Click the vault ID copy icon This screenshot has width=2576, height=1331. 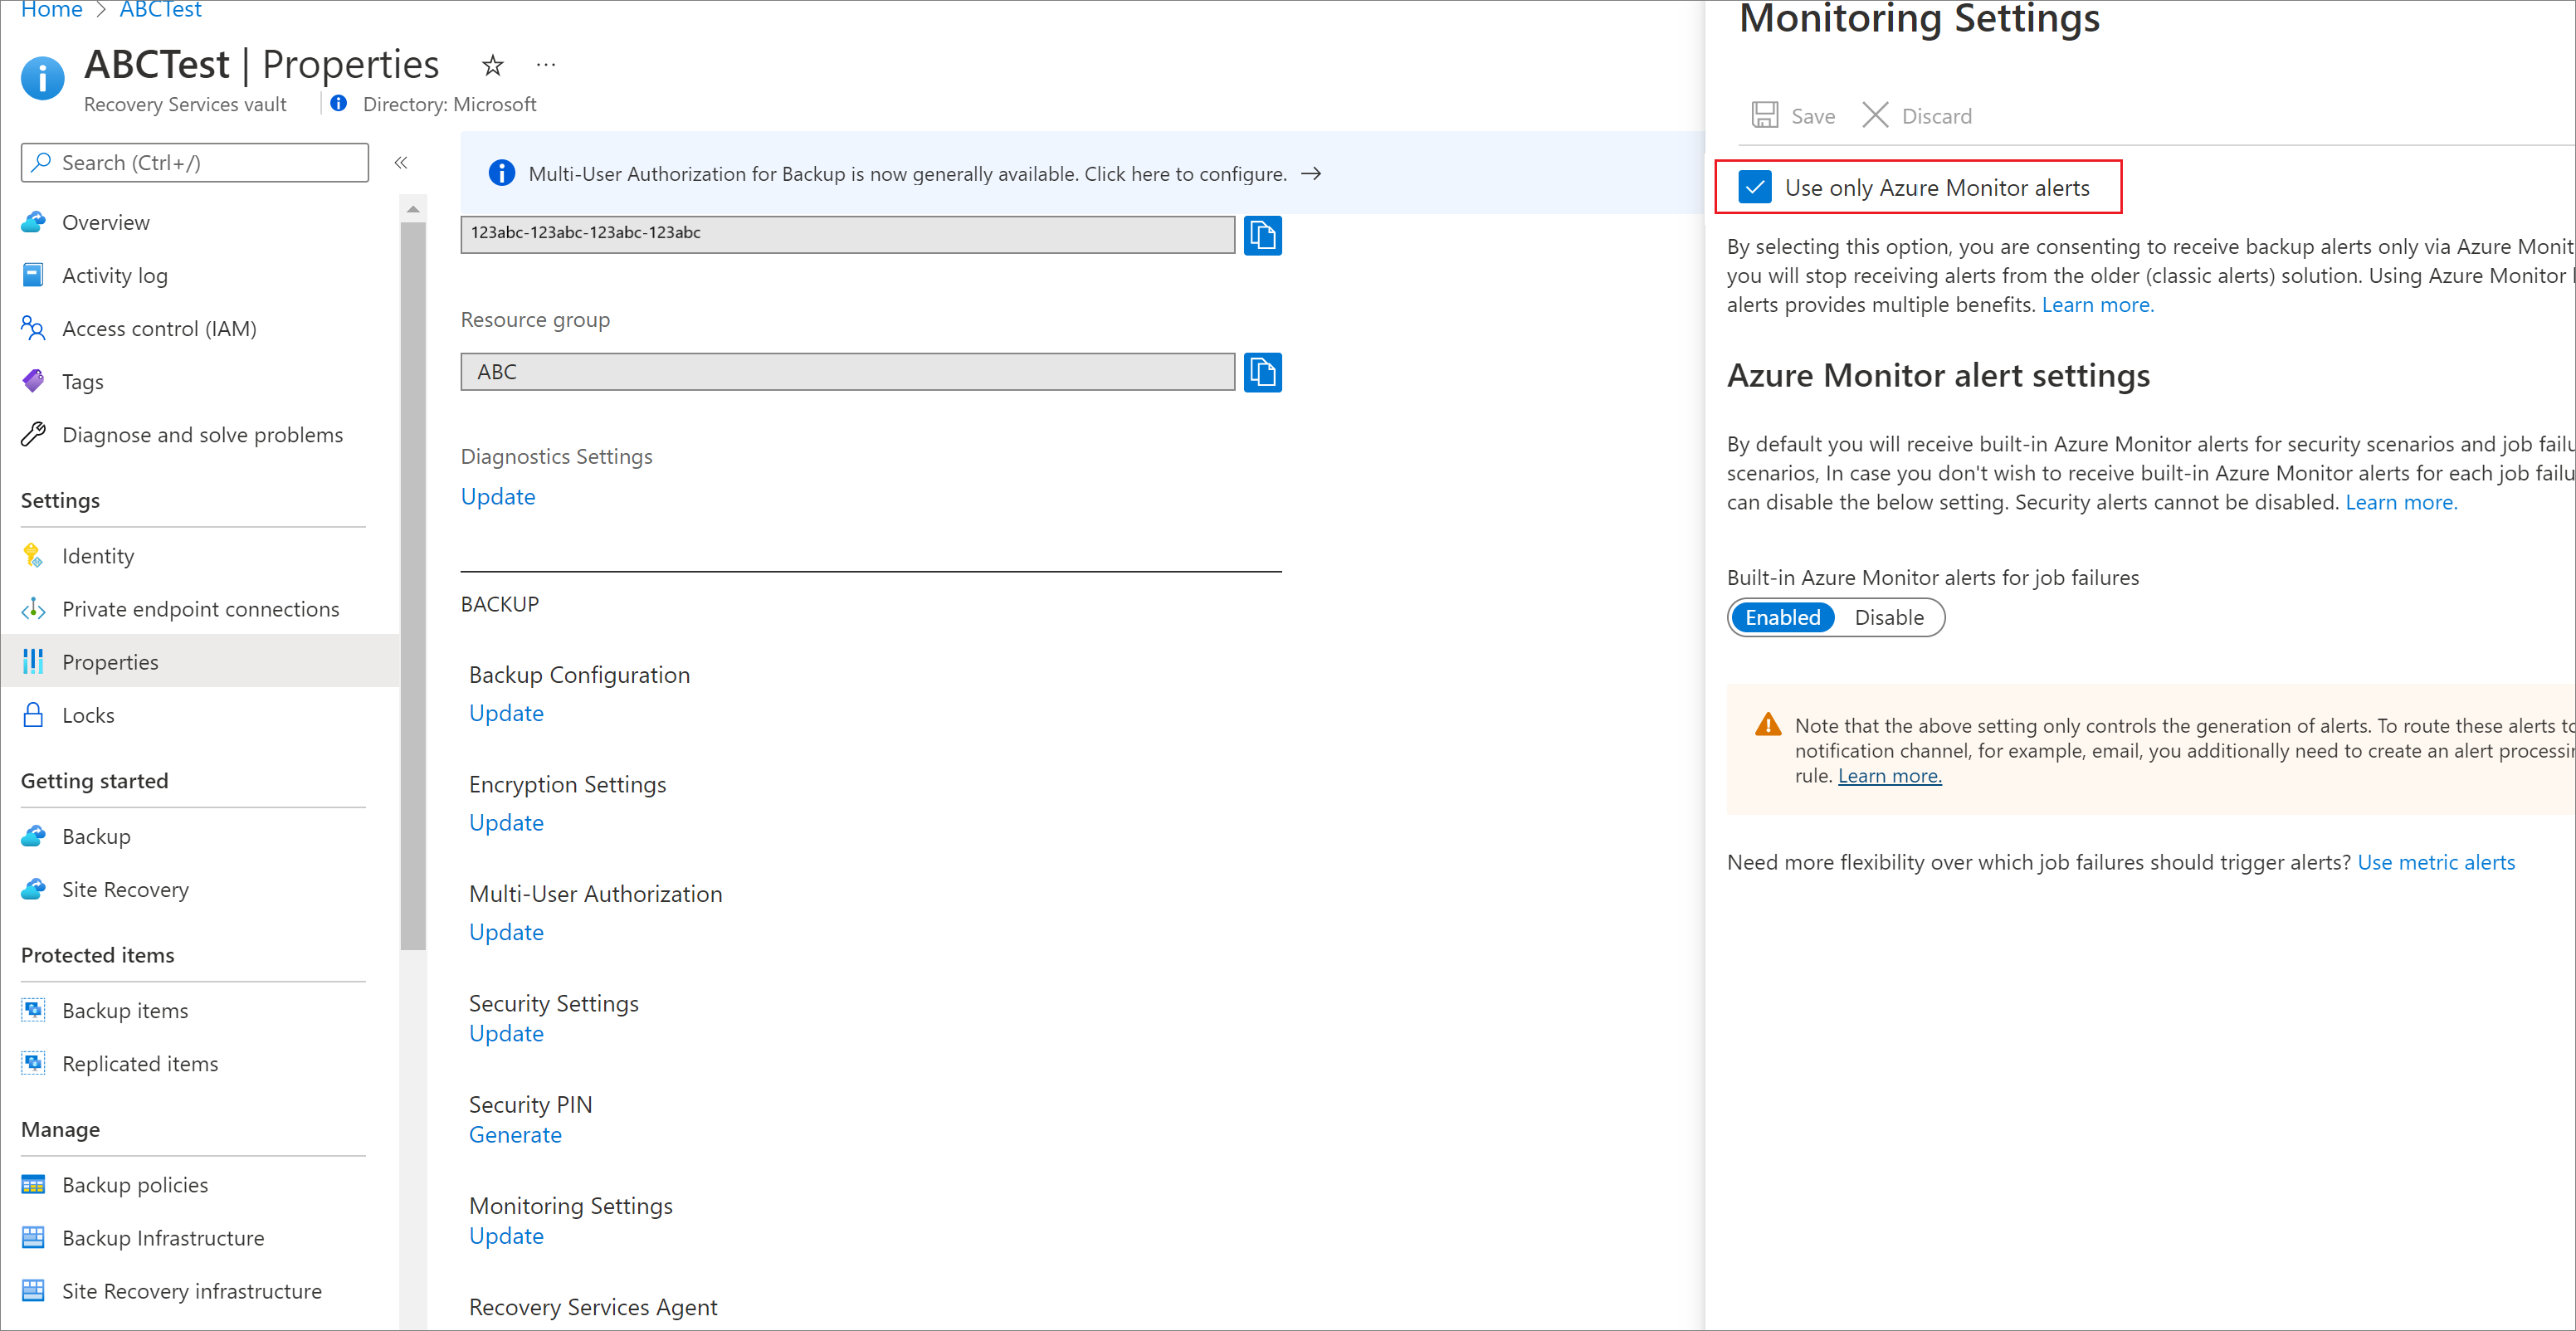pos(1262,232)
